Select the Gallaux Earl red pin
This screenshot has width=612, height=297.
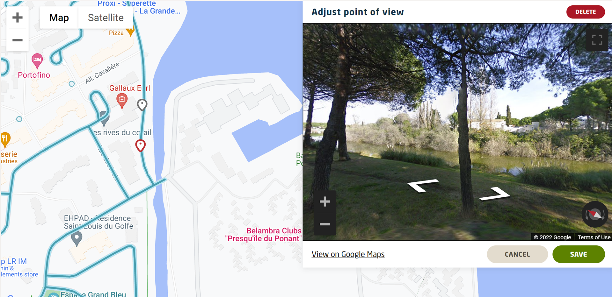pyautogui.click(x=122, y=101)
